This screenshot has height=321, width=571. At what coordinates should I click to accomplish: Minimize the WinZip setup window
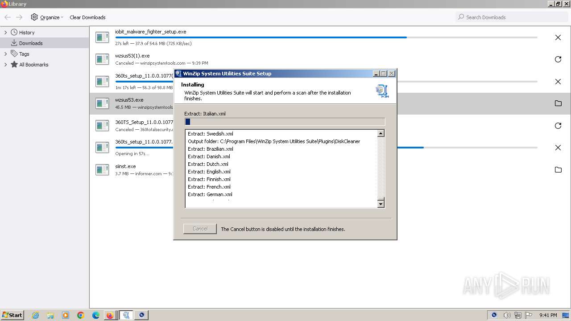click(376, 74)
